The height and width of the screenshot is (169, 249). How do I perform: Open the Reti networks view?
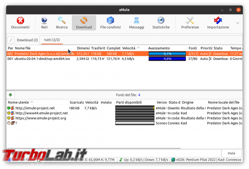[x=44, y=23]
